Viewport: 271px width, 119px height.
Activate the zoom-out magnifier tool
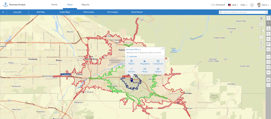[x=268, y=39]
